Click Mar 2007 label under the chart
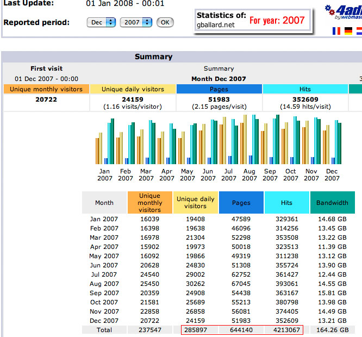 [x=146, y=174]
